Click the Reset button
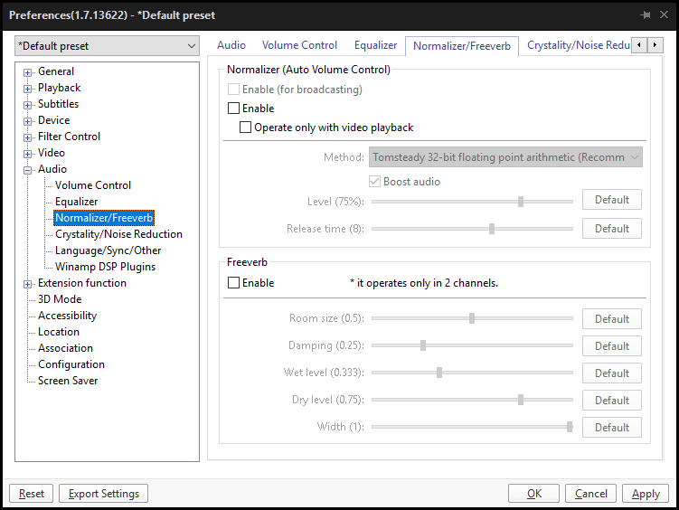The height and width of the screenshot is (510, 679). [31, 494]
